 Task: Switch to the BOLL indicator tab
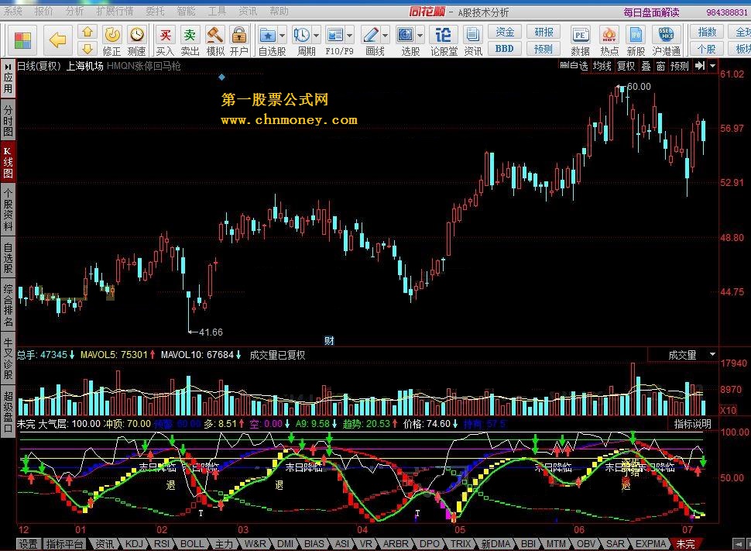(x=191, y=544)
